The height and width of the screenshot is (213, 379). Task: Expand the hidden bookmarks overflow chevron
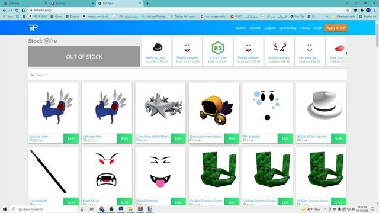[x=327, y=17]
